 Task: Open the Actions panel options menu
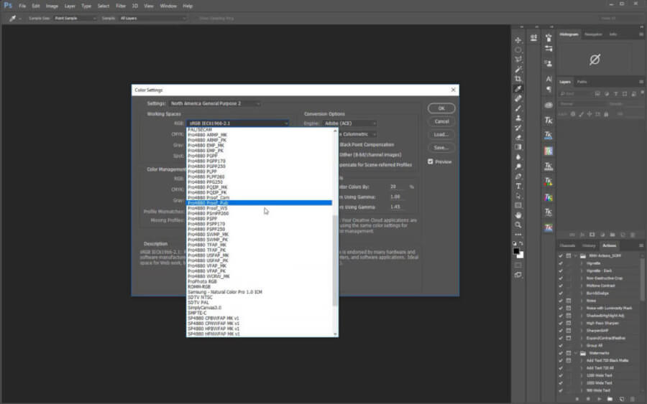[x=641, y=245]
